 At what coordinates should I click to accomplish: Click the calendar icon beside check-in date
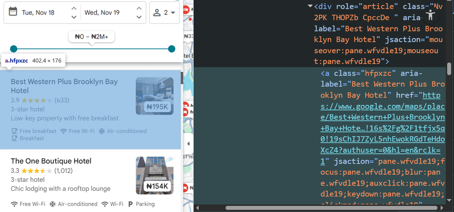pyautogui.click(x=13, y=12)
